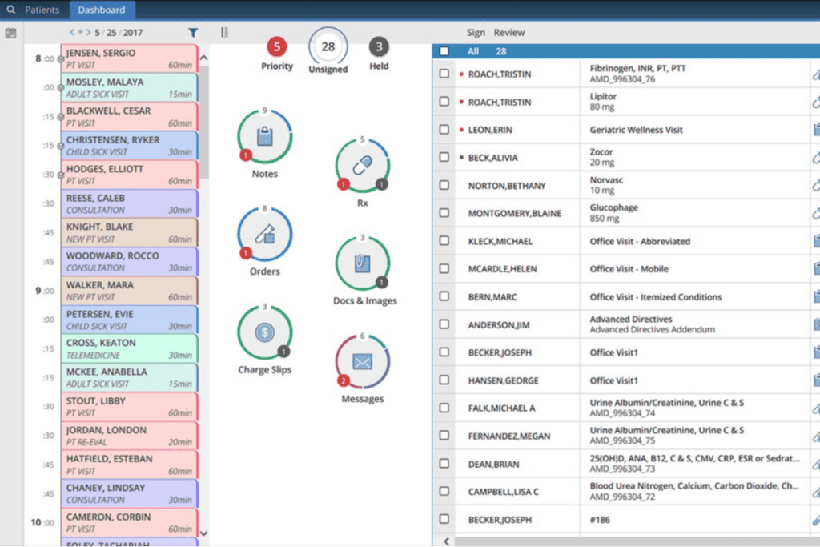The height and width of the screenshot is (547, 820).
Task: Click the Sign button
Action: pyautogui.click(x=476, y=33)
